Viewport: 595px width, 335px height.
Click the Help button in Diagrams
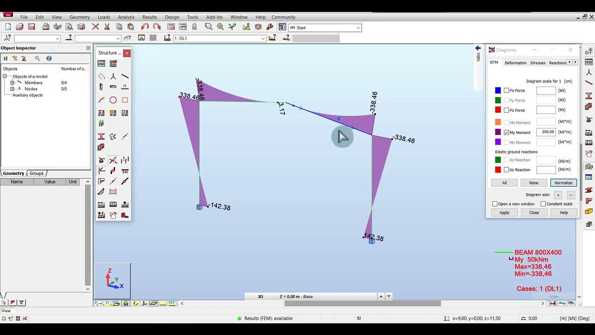563,213
